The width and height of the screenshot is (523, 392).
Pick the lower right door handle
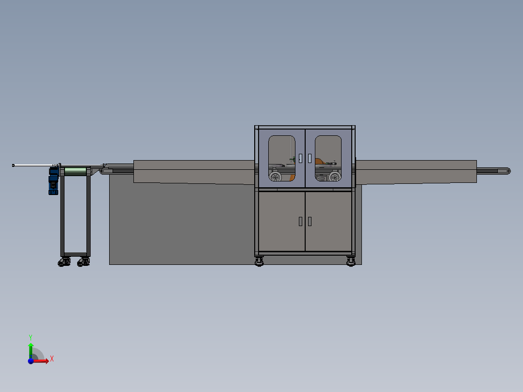coord(310,221)
